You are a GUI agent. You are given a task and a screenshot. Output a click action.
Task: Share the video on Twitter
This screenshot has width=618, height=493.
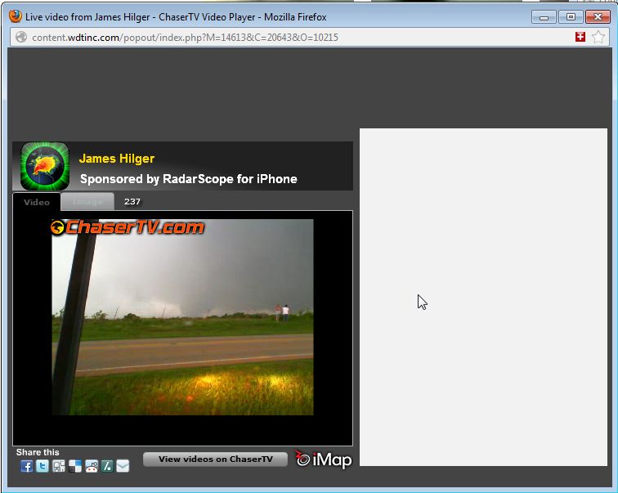42,466
